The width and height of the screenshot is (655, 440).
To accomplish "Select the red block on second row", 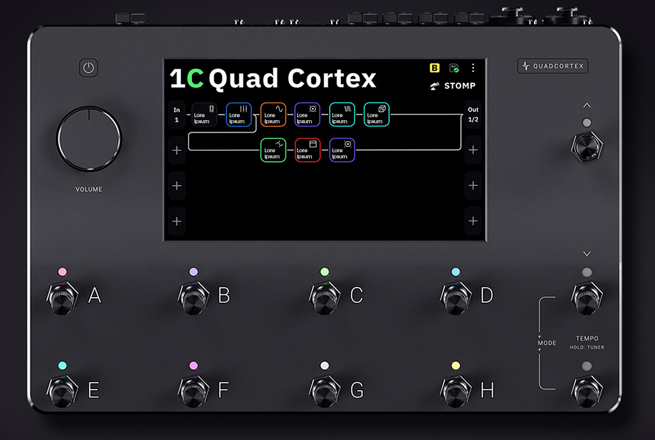I will click(x=308, y=150).
